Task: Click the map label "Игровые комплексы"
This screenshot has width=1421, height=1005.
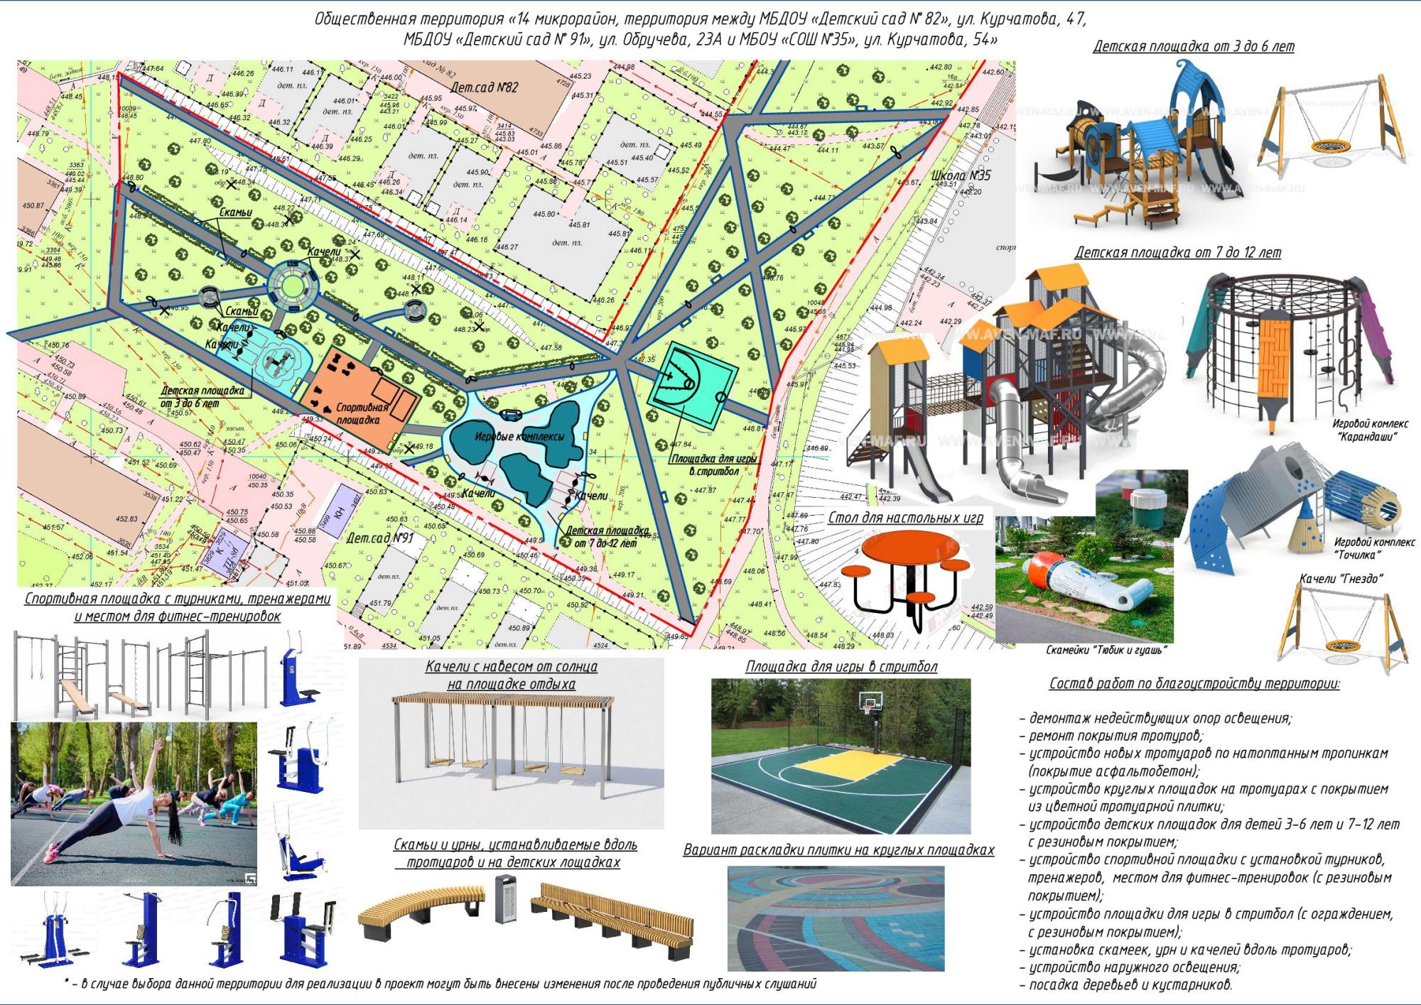Action: pyautogui.click(x=519, y=437)
